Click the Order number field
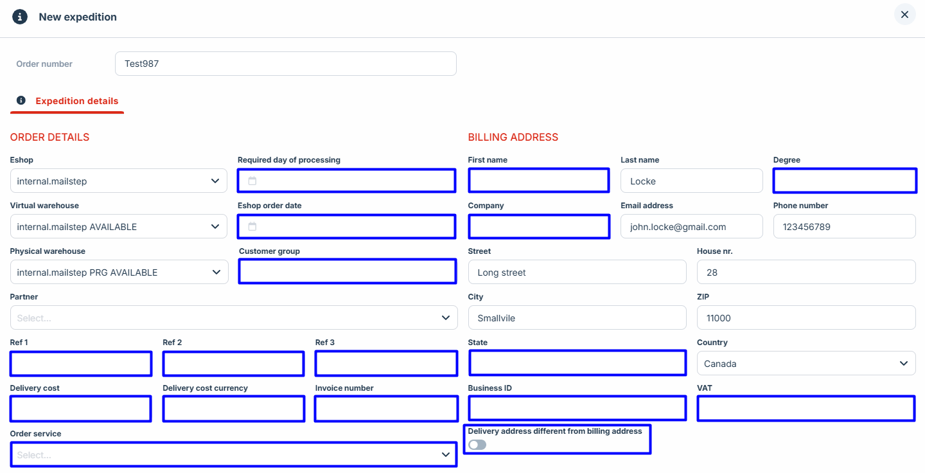 point(285,64)
